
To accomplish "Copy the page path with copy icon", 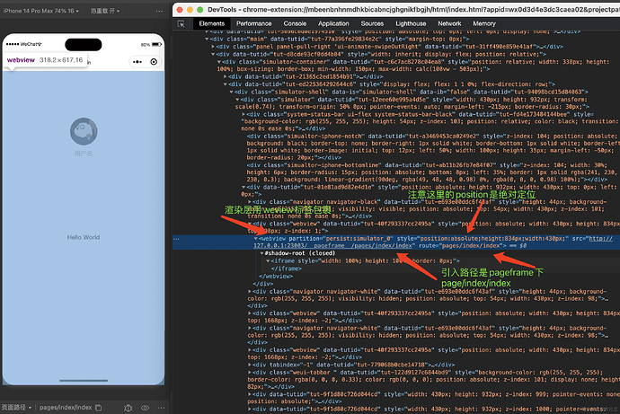I will [x=99, y=408].
